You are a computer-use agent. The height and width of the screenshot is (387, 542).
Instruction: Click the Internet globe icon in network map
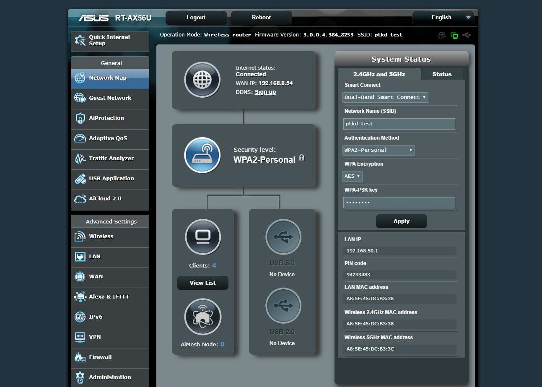[x=202, y=80]
